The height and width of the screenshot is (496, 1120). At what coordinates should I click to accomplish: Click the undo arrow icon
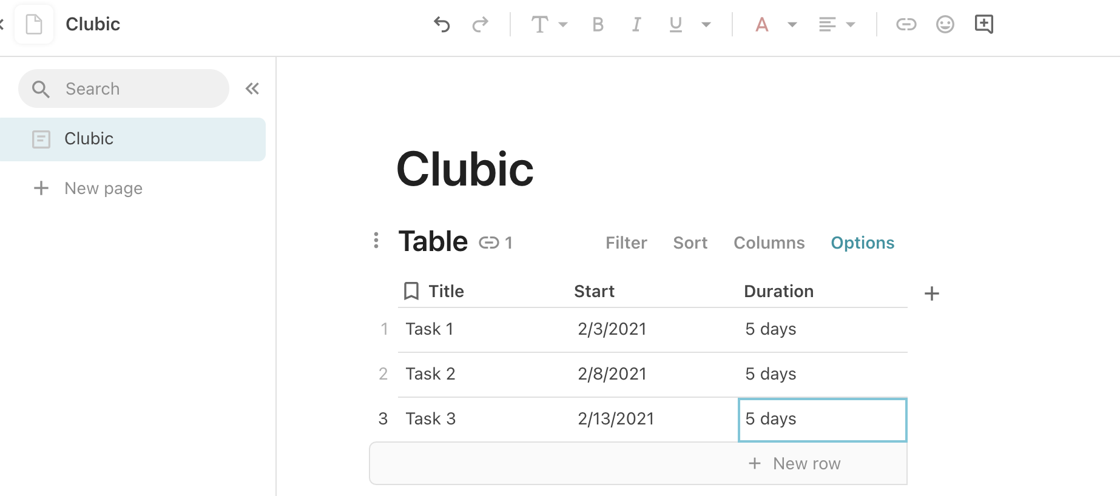click(442, 24)
